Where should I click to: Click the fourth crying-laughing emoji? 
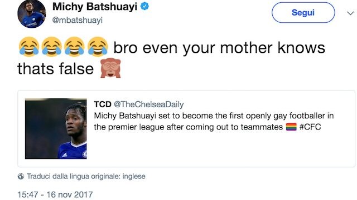click(x=98, y=47)
